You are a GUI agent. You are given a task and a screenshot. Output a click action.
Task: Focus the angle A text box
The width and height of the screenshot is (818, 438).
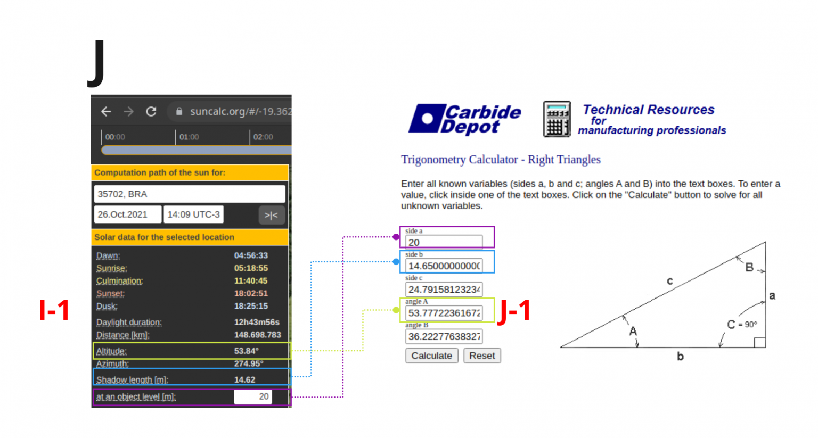coord(444,313)
